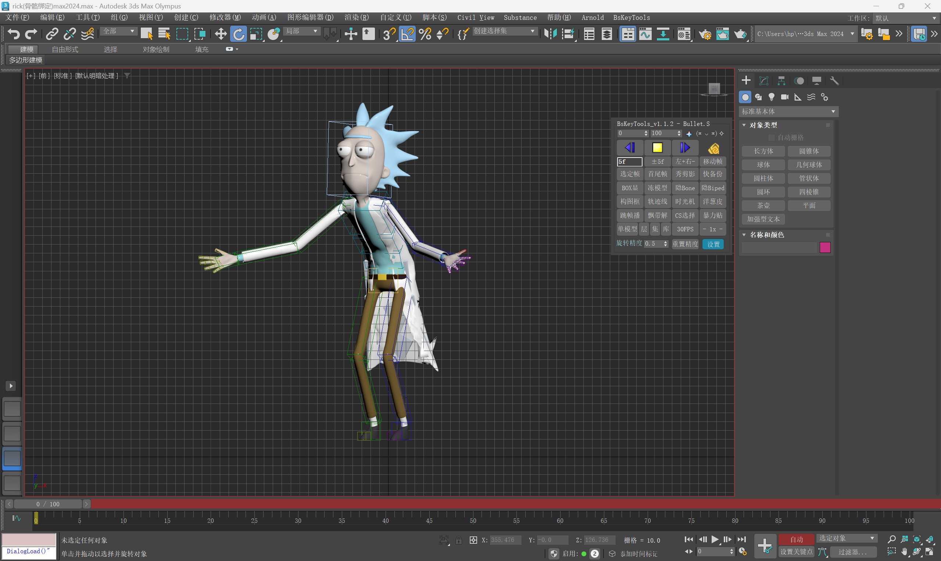Open the 局部 reference coordinate dropdown
The width and height of the screenshot is (941, 561).
302,31
